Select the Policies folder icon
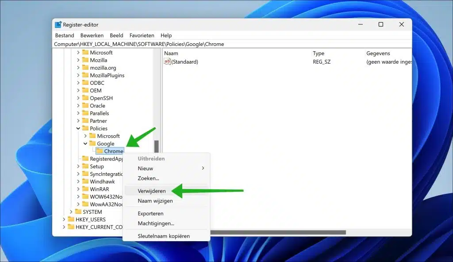 (85, 128)
